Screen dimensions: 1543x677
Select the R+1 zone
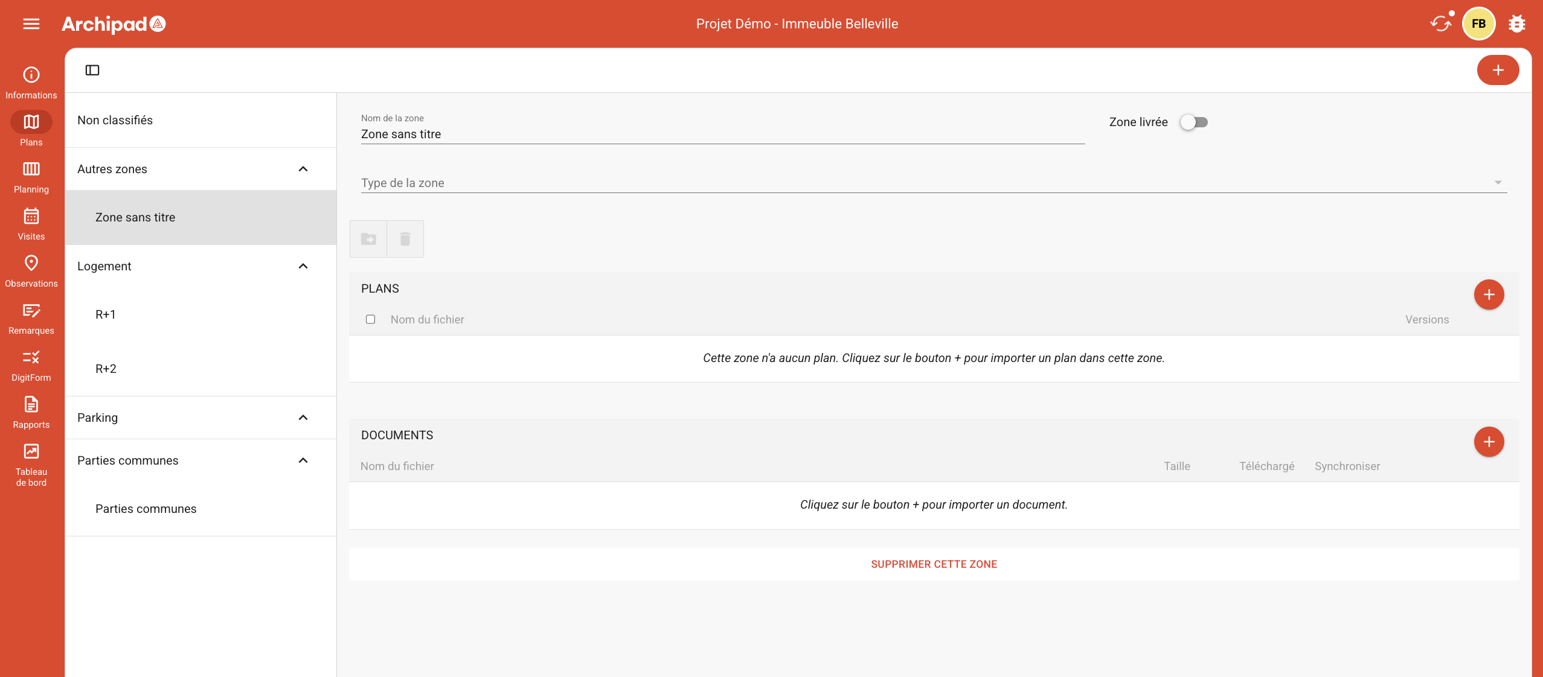[x=106, y=314]
